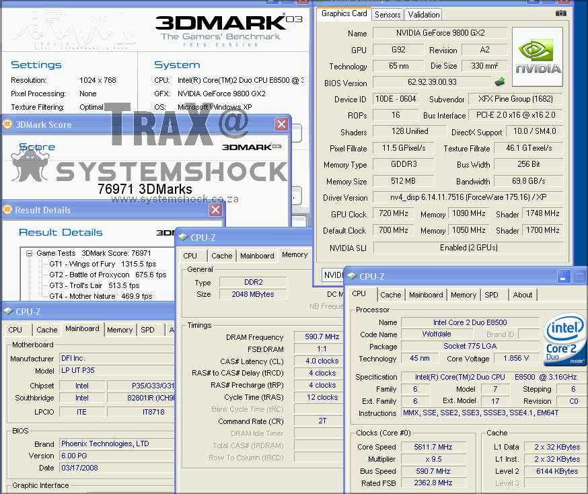Viewport: 588px width, 494px height.
Task: Switch to the Sensors tab in GPU-Z
Action: pyautogui.click(x=388, y=15)
